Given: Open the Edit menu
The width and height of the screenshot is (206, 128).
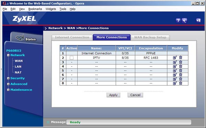Looking at the screenshot, I should pyautogui.click(x=13, y=9).
